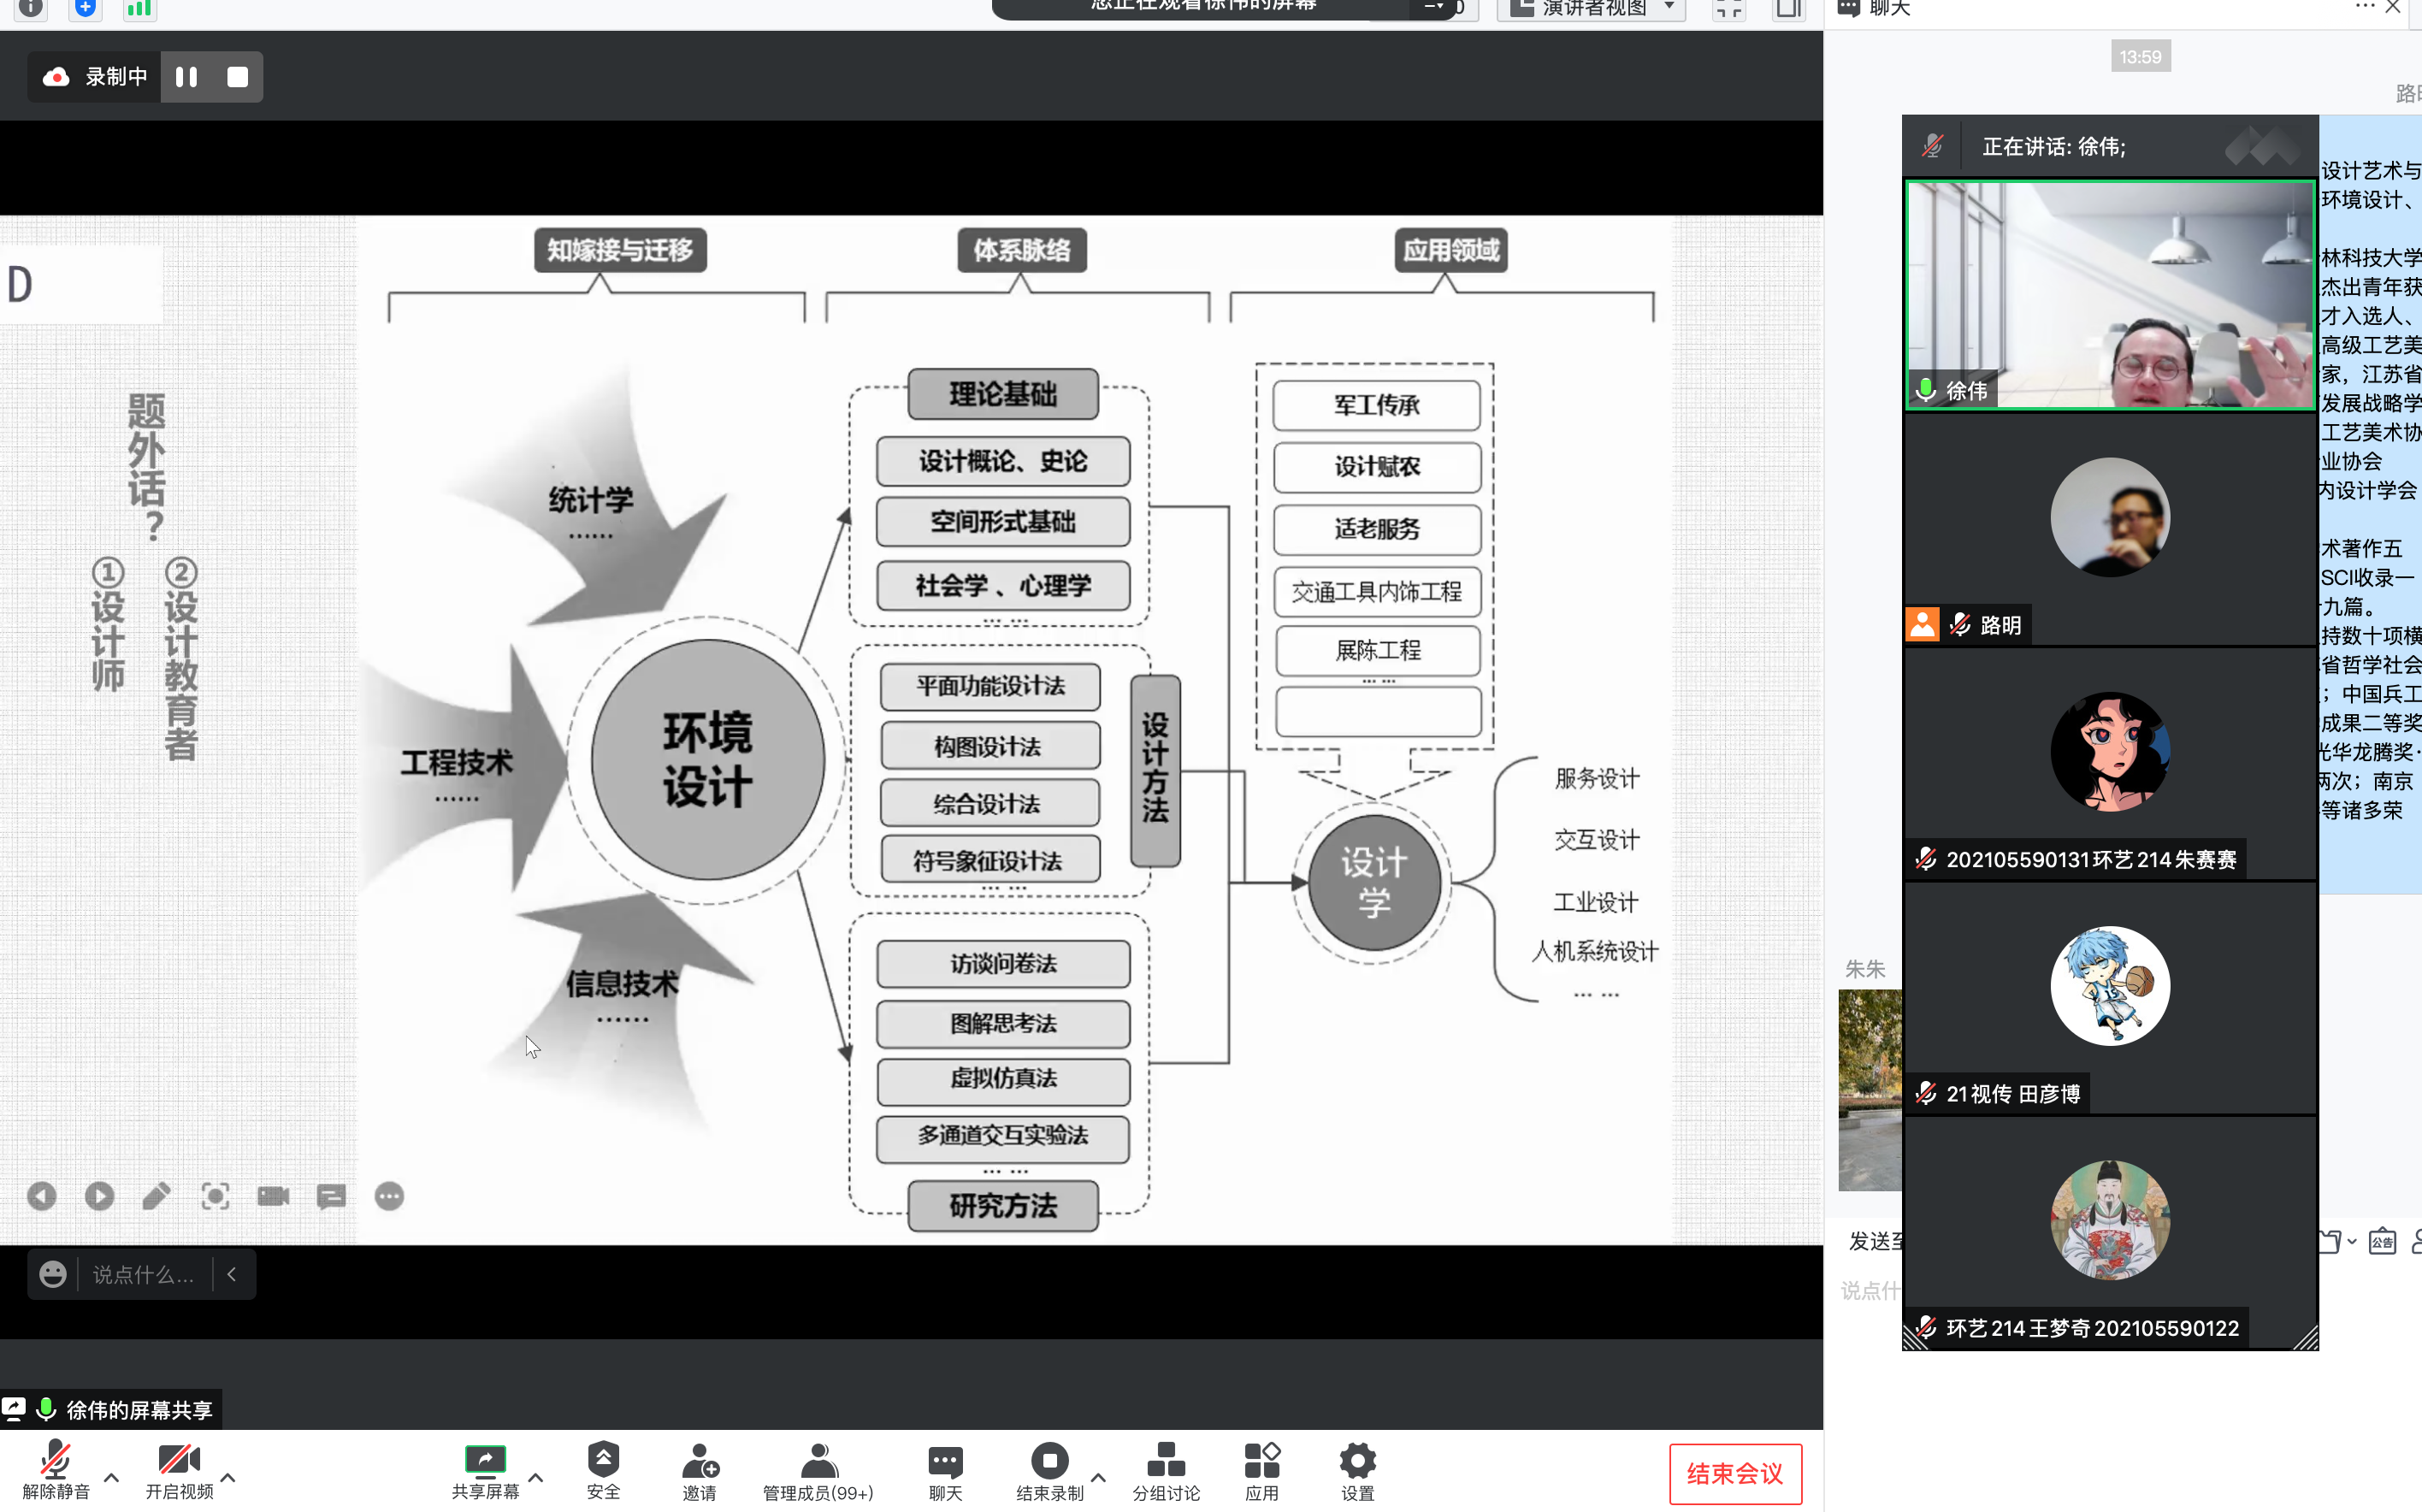Open the Invite participants icon
This screenshot has width=2422, height=1512.
(699, 1470)
